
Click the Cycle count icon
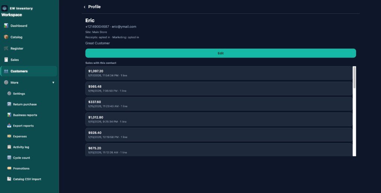coord(9,157)
